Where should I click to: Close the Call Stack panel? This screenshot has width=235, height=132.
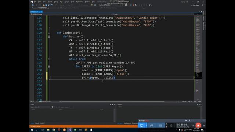point(201,104)
